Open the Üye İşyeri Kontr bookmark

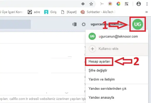[x=11, y=12]
